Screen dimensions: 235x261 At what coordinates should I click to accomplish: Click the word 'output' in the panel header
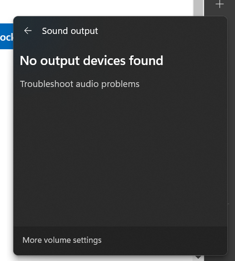[85, 31]
